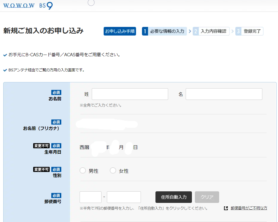Screen dimensions: 278x222
Task: Click the step number 1 badge
Action: (145, 31)
